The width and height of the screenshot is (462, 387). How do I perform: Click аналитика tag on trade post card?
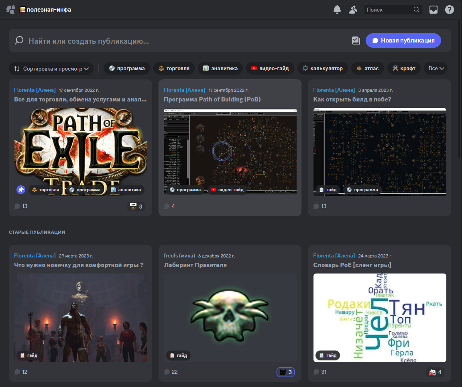point(126,190)
